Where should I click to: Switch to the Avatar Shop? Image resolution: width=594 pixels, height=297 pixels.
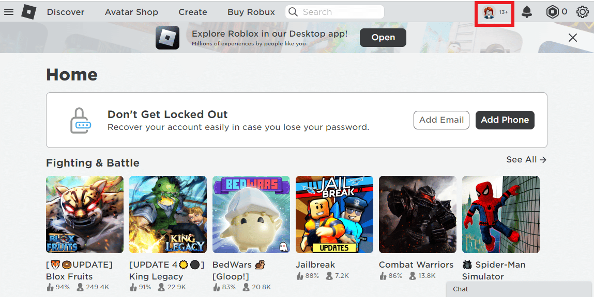[x=131, y=11]
